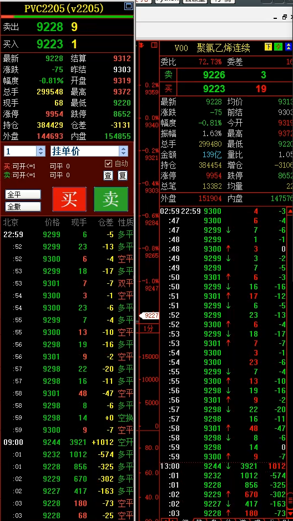Click the 09:00 row trade price 9244
The image size is (293, 521).
tap(52, 442)
